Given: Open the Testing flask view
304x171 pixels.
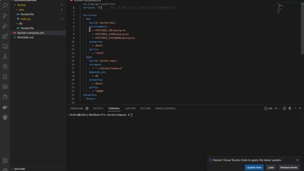Looking at the screenshot, I should point(5,57).
